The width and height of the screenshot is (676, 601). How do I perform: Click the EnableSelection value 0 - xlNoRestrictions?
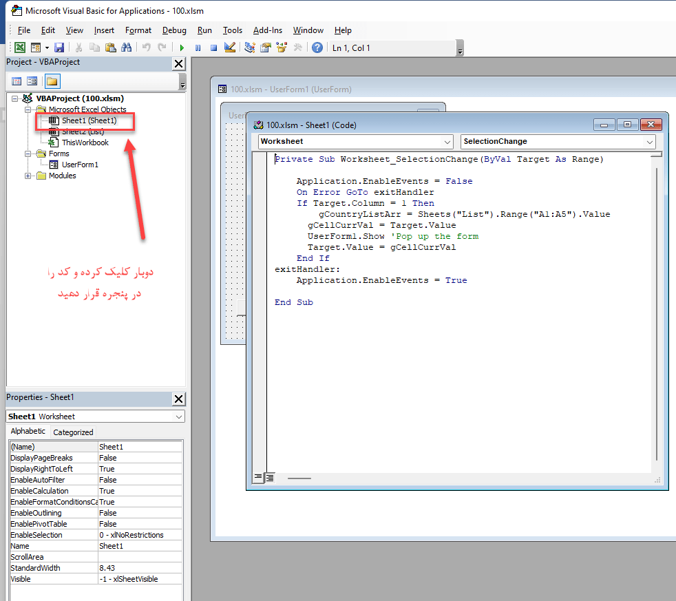tap(140, 535)
